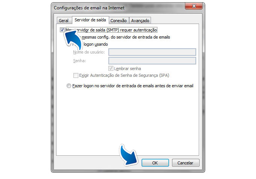Go to the Avançado tab

[x=140, y=21]
